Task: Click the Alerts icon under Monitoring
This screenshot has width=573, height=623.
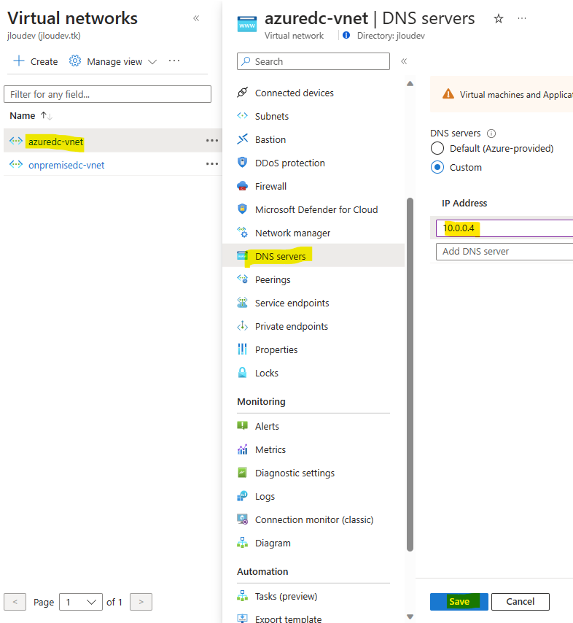Action: pyautogui.click(x=242, y=426)
